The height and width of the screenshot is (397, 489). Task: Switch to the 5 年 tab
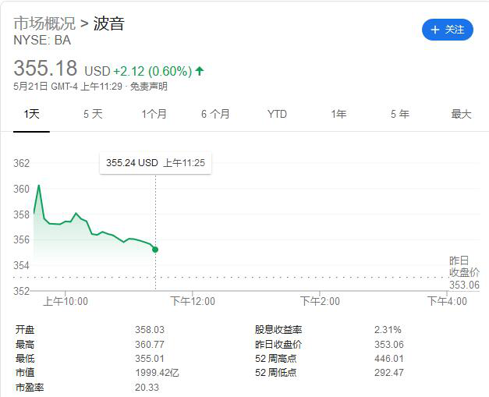pyautogui.click(x=400, y=114)
